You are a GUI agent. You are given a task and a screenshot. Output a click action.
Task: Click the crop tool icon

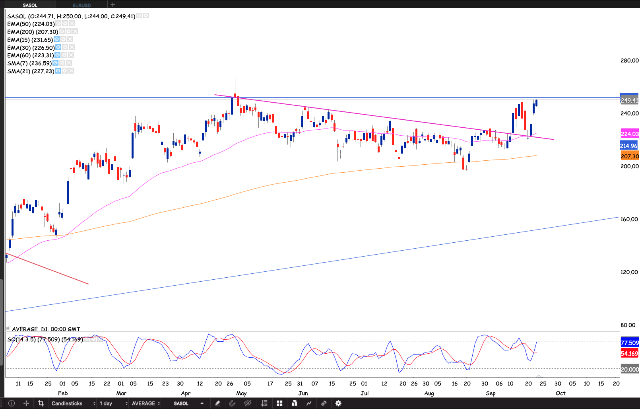click(41, 403)
